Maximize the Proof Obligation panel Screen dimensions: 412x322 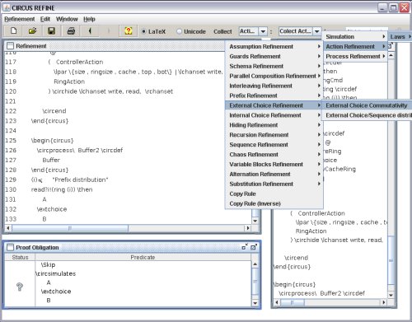pyautogui.click(x=254, y=247)
